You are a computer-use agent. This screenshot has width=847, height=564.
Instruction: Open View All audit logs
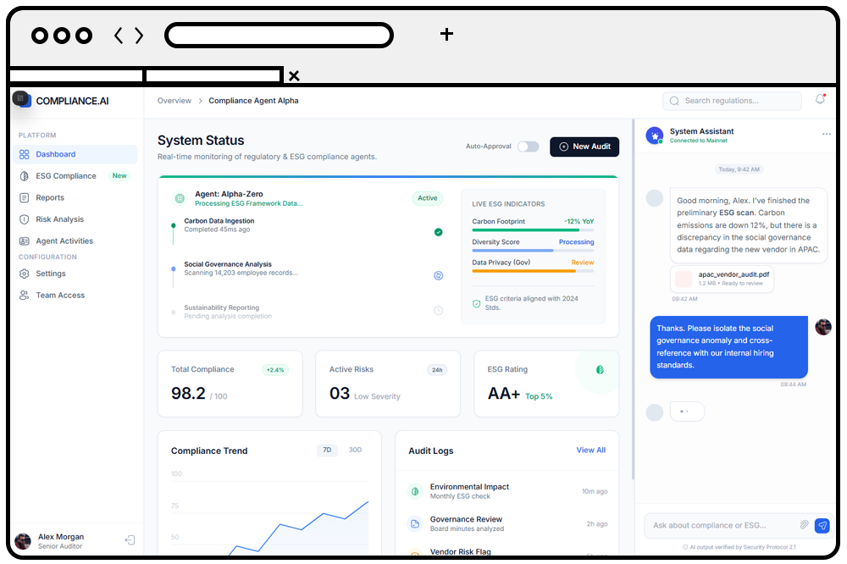pos(590,450)
